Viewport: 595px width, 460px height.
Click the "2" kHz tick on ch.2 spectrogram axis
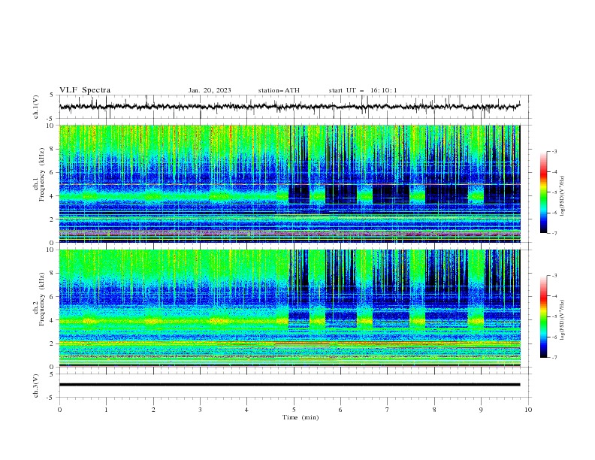point(53,343)
